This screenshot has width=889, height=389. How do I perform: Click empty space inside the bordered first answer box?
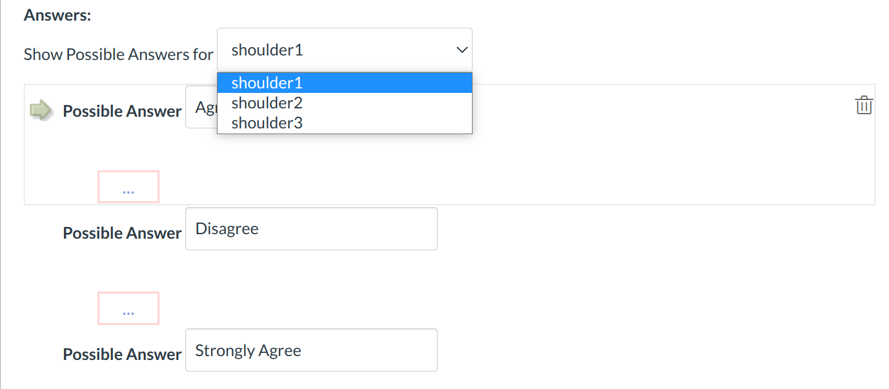click(516, 168)
